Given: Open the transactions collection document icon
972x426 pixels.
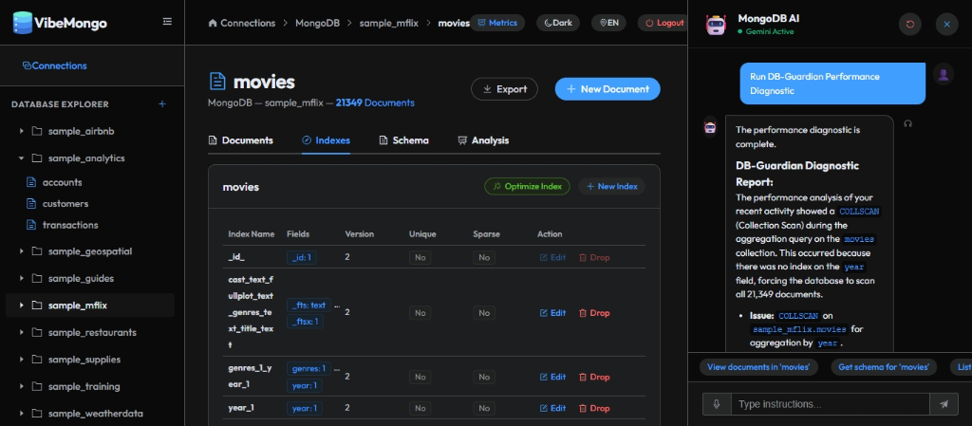Looking at the screenshot, I should (31, 225).
